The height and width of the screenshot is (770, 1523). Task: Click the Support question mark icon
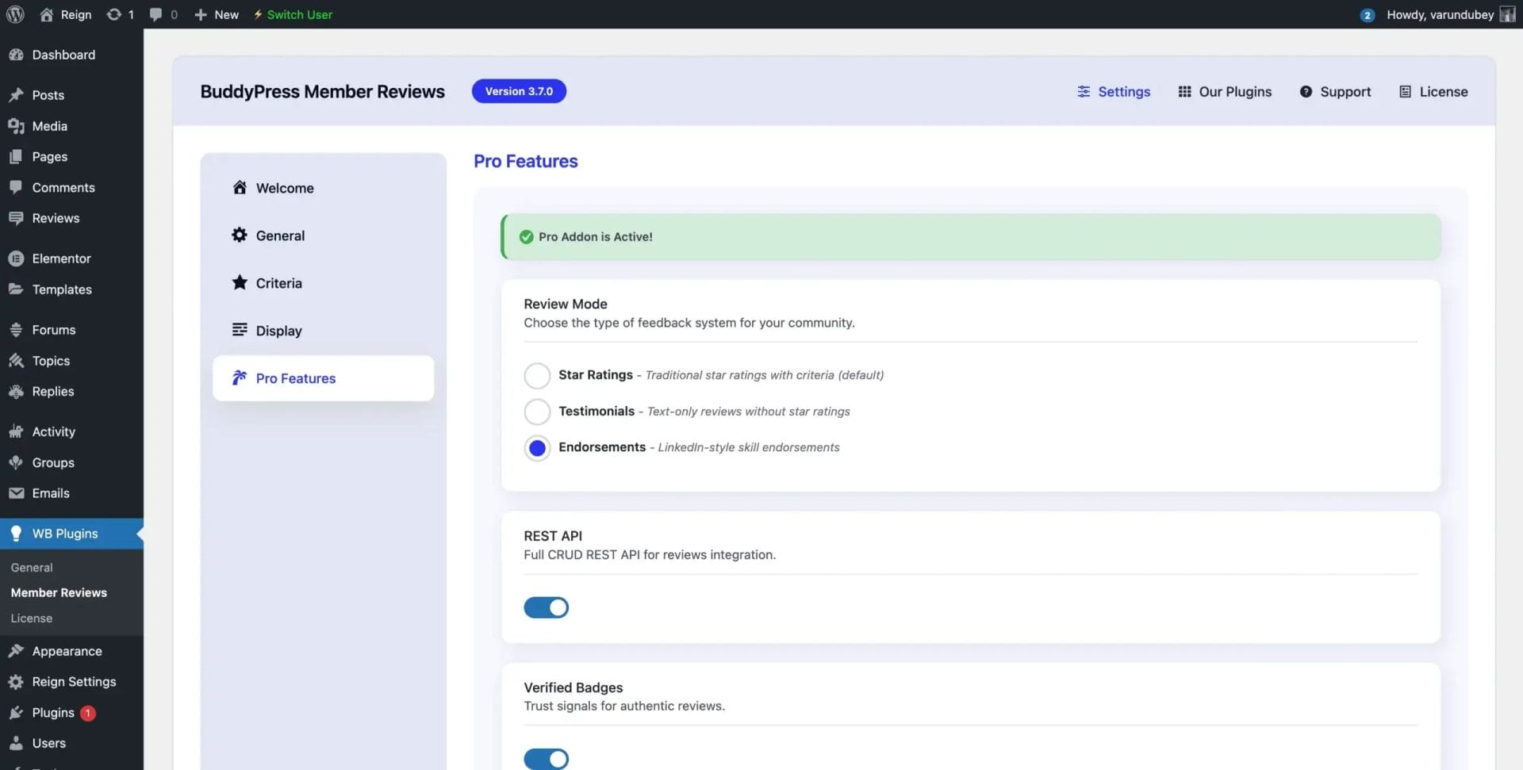pos(1306,91)
